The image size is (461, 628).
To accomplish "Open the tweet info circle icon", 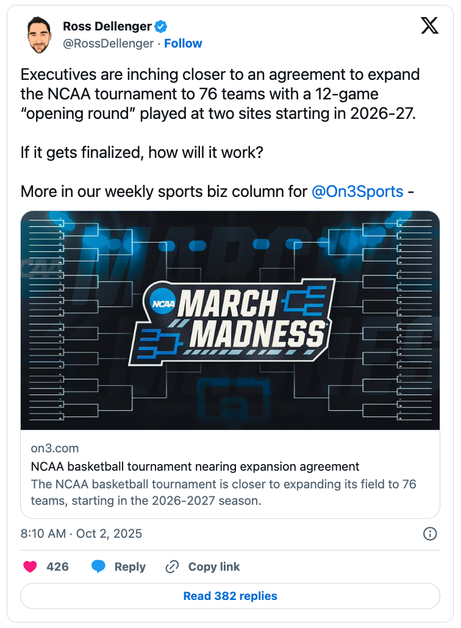I will click(x=430, y=534).
